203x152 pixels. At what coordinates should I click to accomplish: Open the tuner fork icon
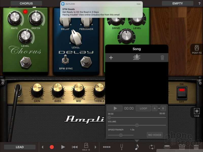(x=122, y=147)
